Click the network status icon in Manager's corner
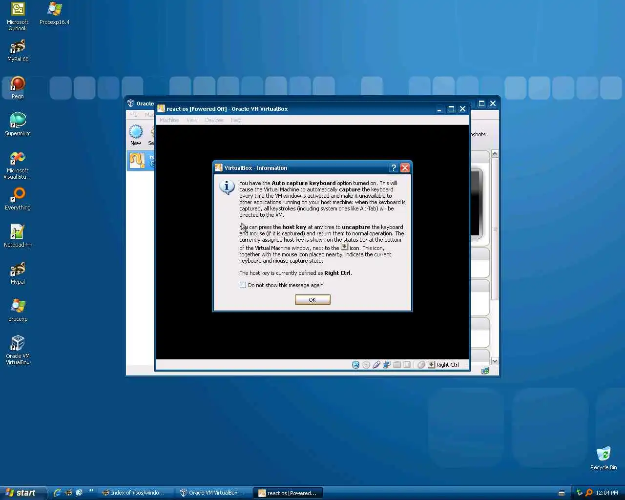The image size is (625, 500). coord(485,371)
